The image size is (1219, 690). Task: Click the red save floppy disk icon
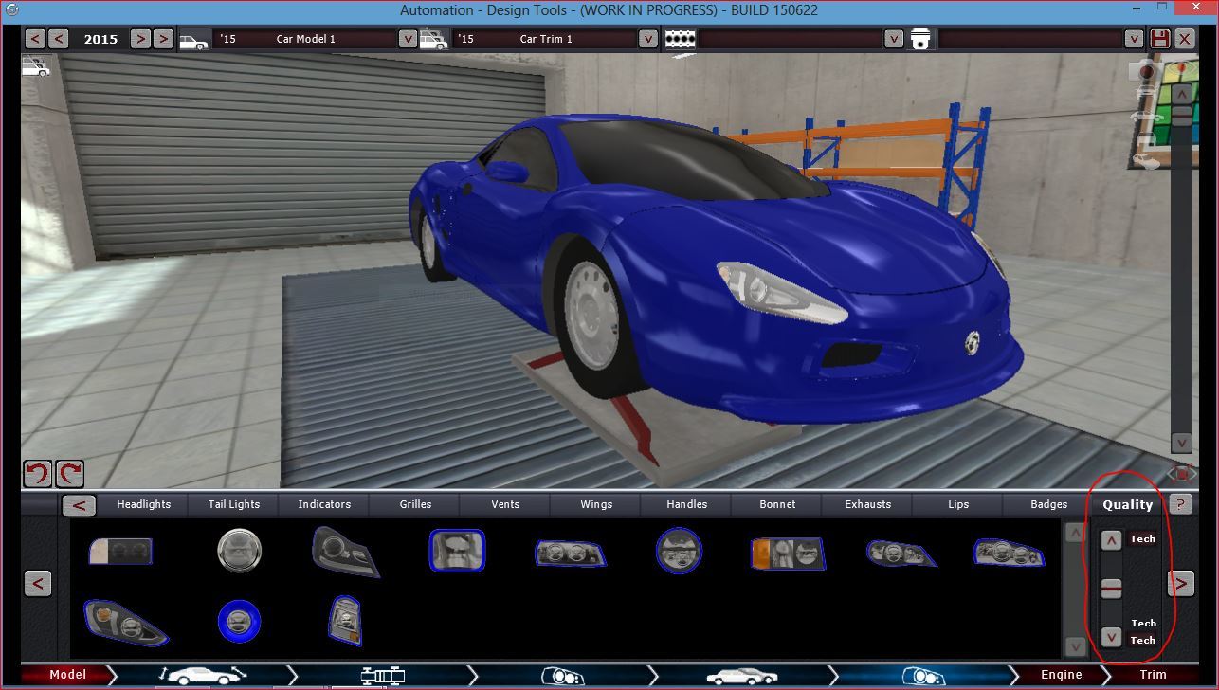coord(1159,39)
